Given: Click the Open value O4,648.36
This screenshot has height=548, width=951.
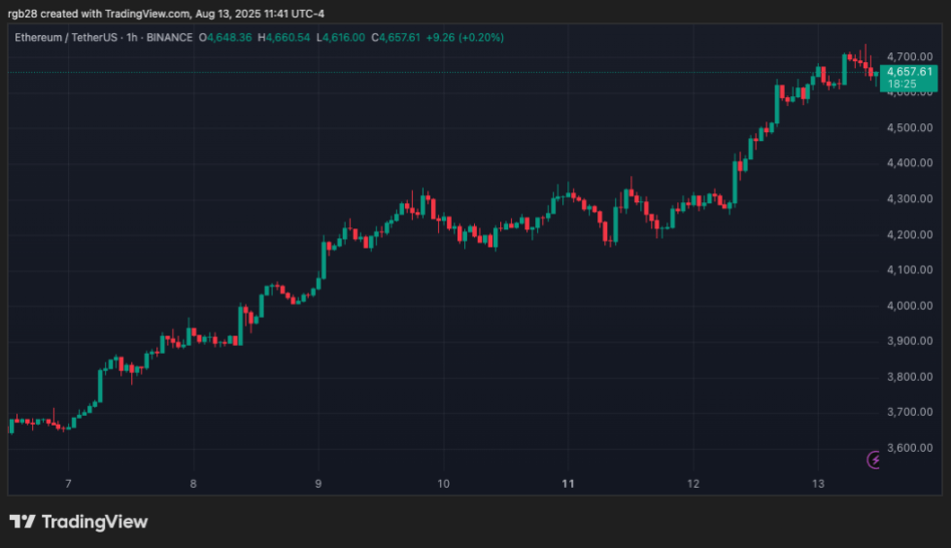Looking at the screenshot, I should [225, 37].
